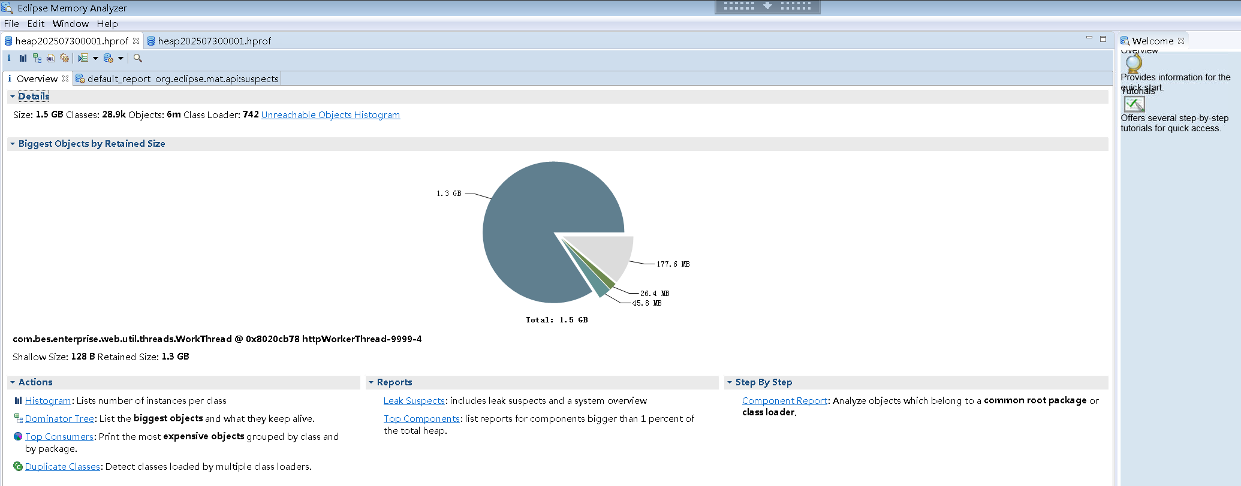Image resolution: width=1241 pixels, height=486 pixels.
Task: Minimize the editor area
Action: [x=1089, y=38]
